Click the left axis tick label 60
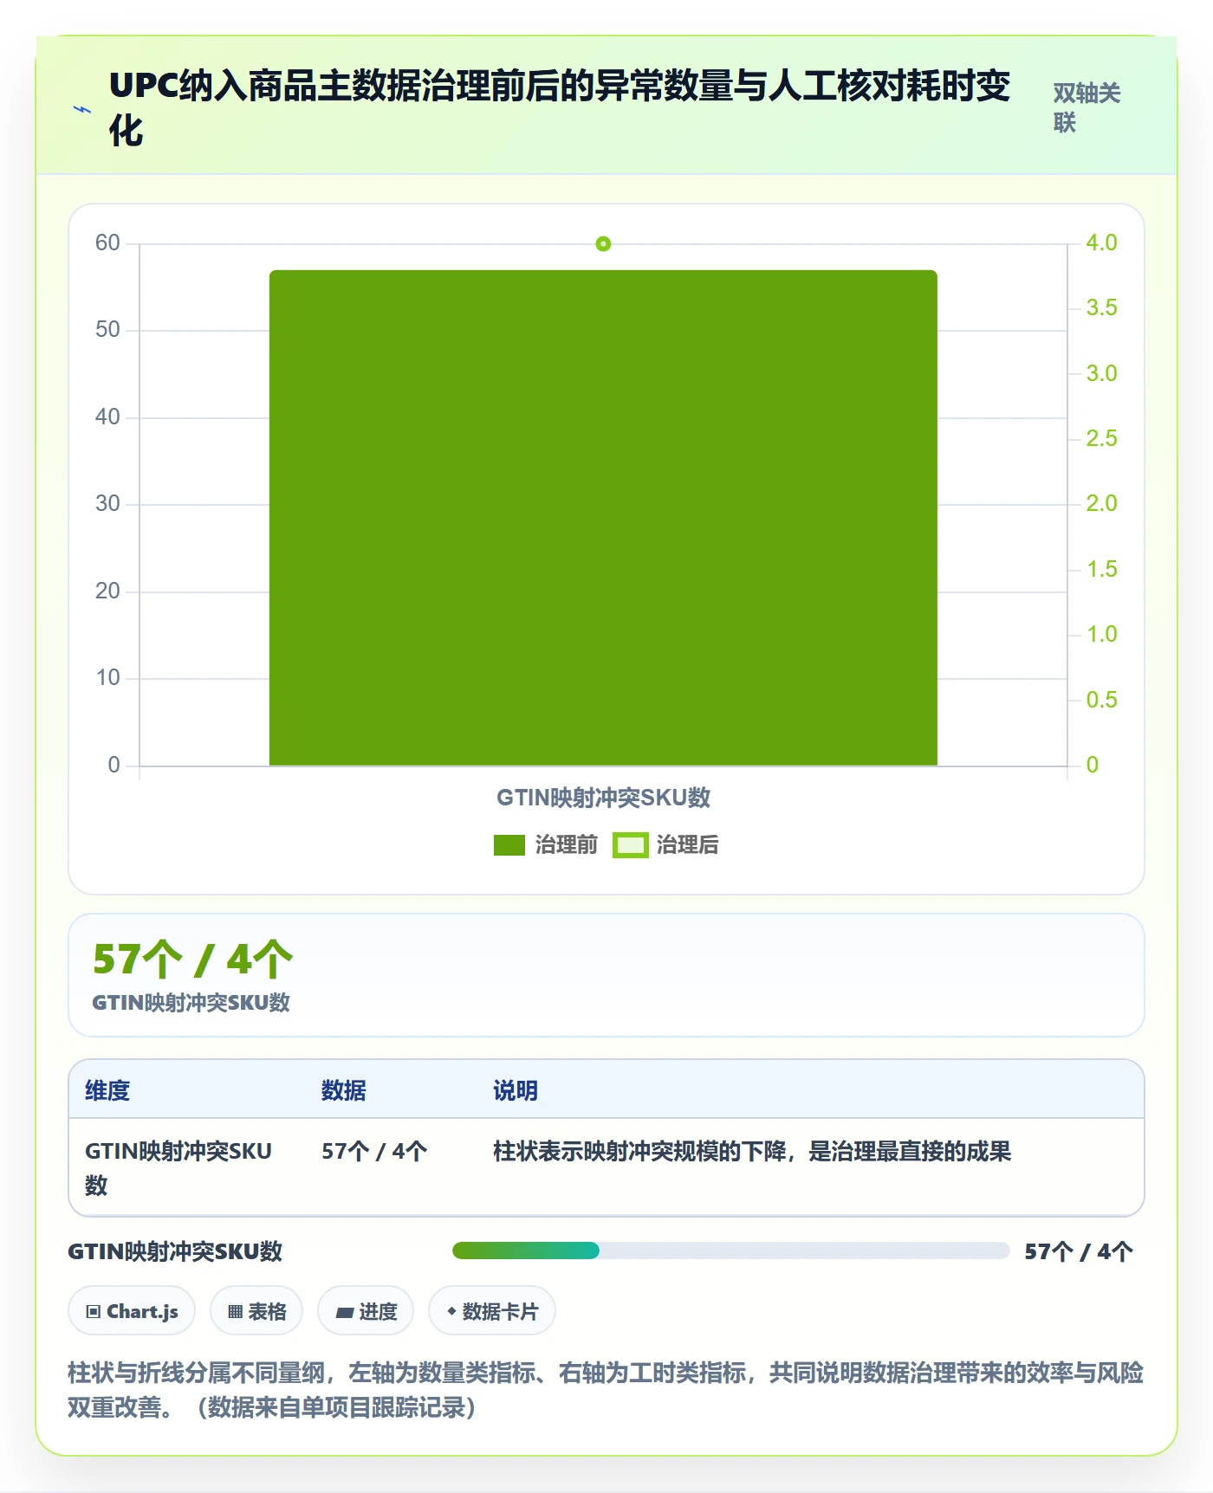The width and height of the screenshot is (1213, 1493). click(108, 242)
